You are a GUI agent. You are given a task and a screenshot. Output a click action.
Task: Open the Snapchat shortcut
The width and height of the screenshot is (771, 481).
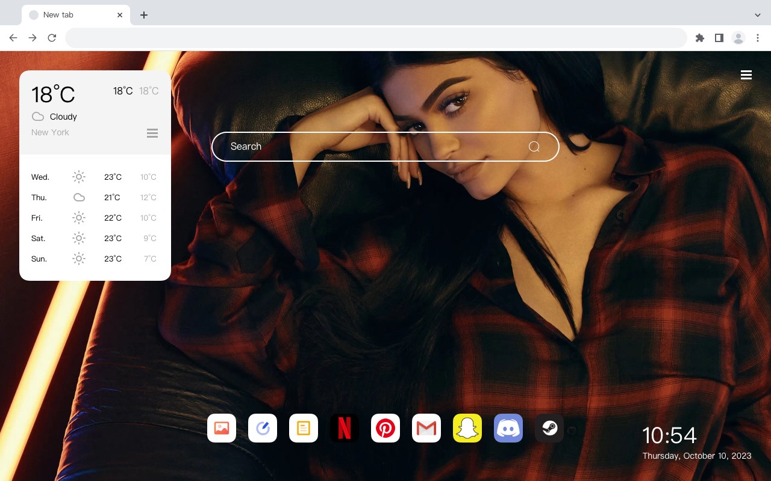tap(467, 428)
